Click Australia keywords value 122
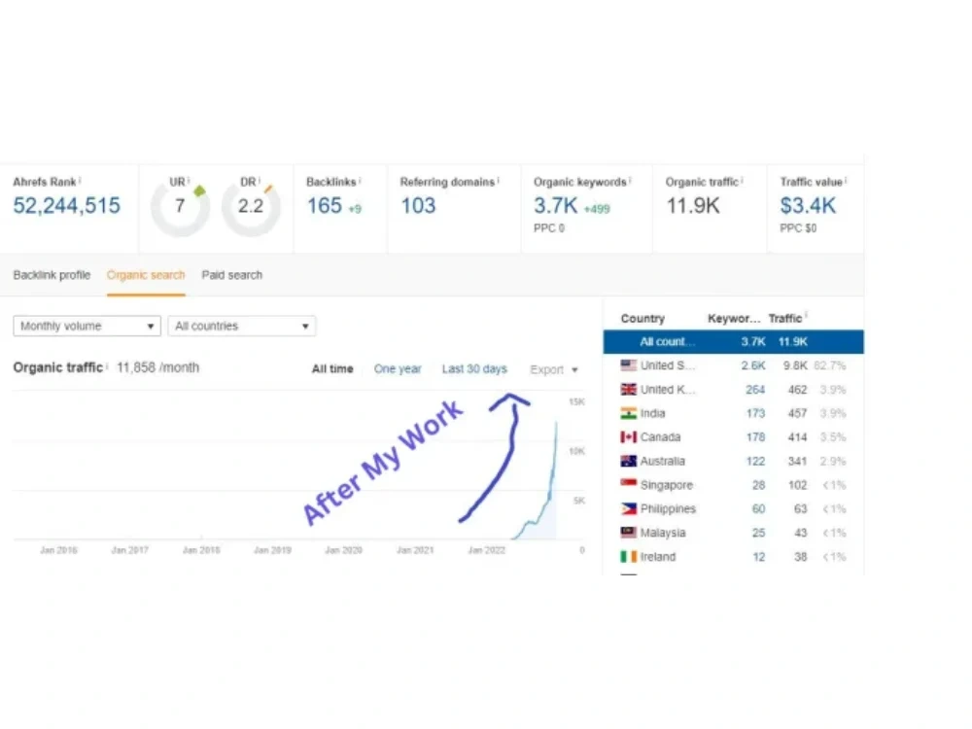The width and height of the screenshot is (972, 729). click(x=755, y=461)
